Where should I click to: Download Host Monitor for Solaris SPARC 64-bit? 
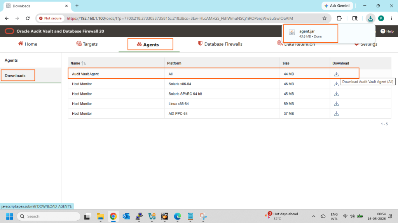click(x=336, y=94)
